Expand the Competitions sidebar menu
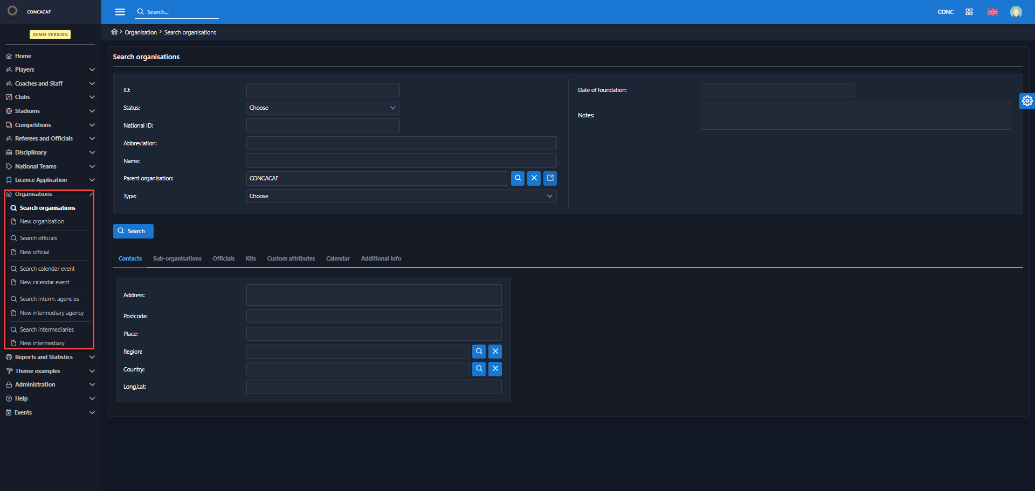Image resolution: width=1035 pixels, height=491 pixels. [x=50, y=125]
